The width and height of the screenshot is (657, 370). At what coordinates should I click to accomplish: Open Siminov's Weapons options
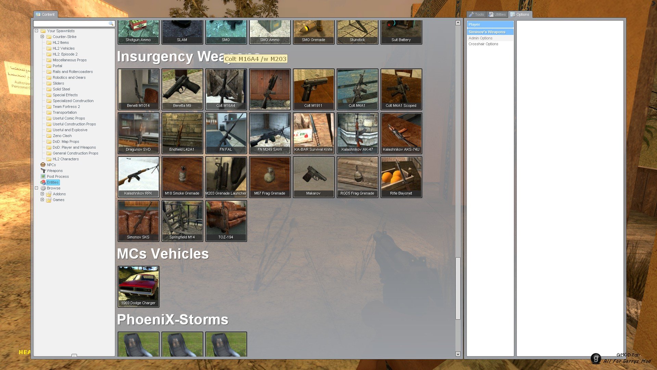[x=490, y=32]
